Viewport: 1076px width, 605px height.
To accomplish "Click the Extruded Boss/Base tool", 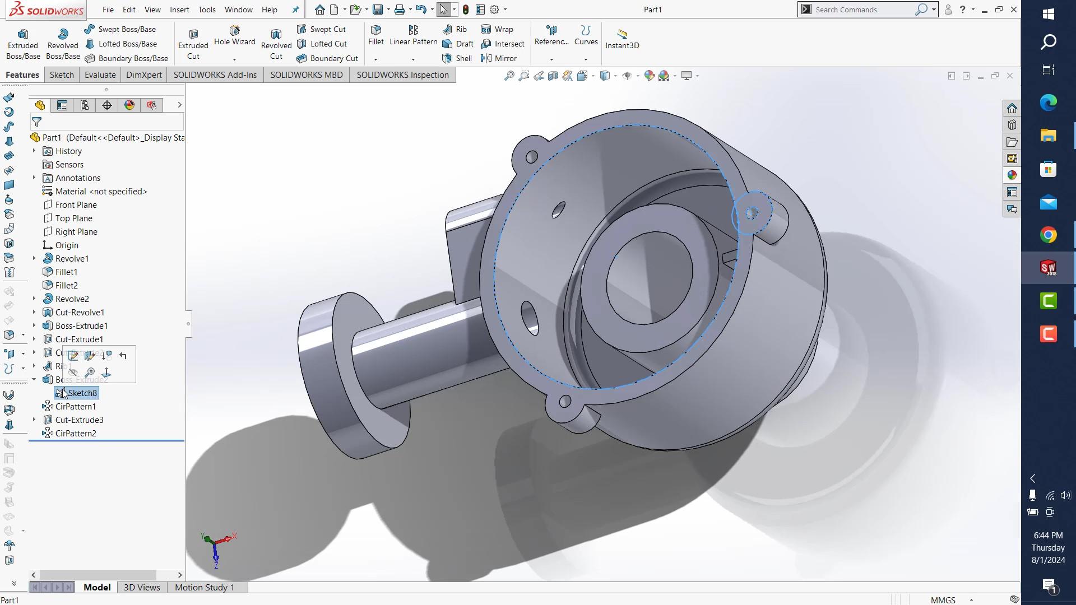I will pos(23,44).
